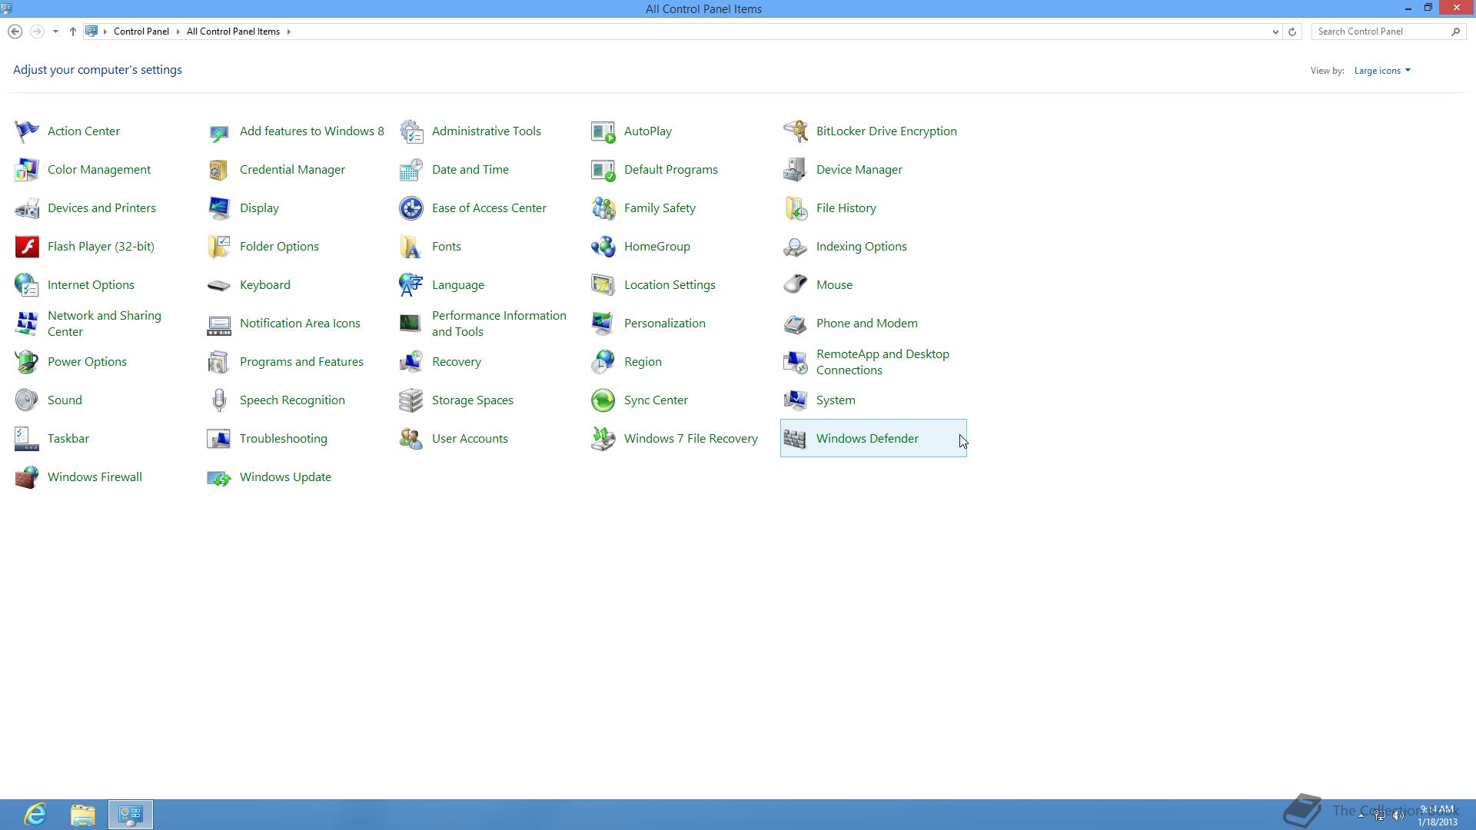Open Windows 7 File Recovery link

click(x=691, y=439)
